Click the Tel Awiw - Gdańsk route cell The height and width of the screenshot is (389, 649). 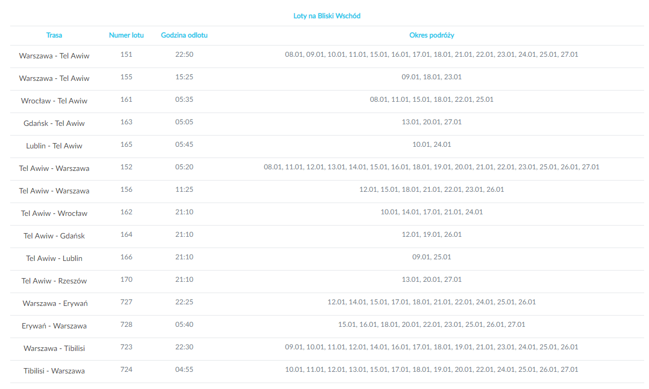(54, 236)
